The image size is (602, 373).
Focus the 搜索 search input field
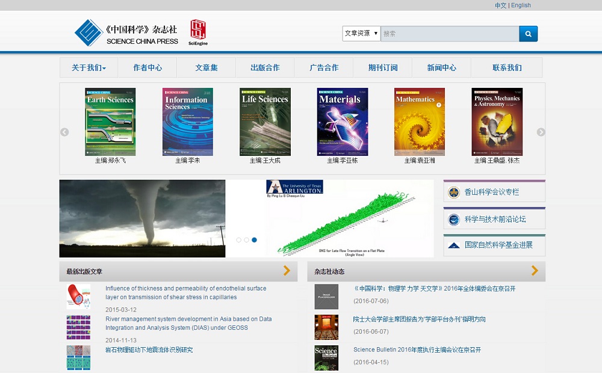point(450,34)
